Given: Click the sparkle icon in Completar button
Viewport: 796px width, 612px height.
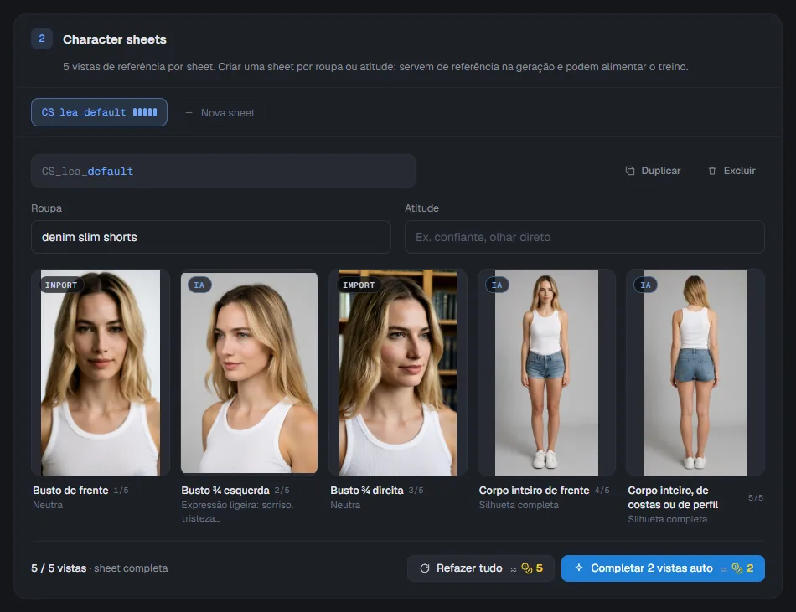Looking at the screenshot, I should tap(579, 568).
